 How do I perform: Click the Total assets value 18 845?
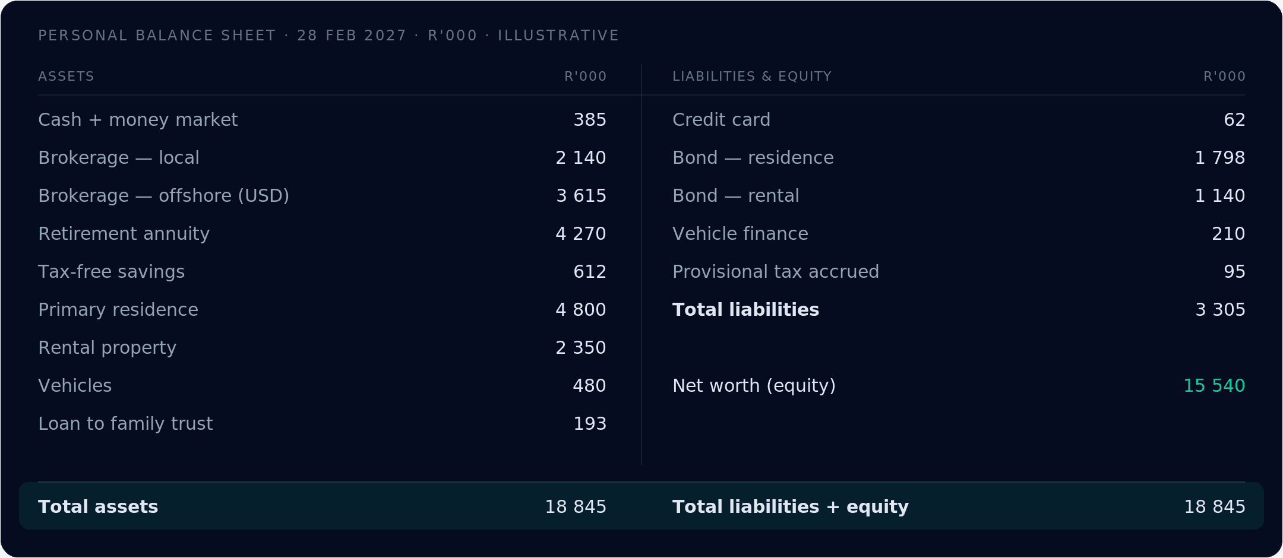point(576,507)
